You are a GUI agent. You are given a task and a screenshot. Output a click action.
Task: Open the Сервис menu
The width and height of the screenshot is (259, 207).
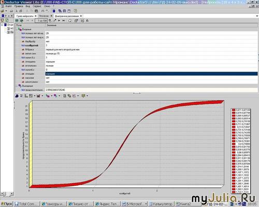tap(37, 6)
